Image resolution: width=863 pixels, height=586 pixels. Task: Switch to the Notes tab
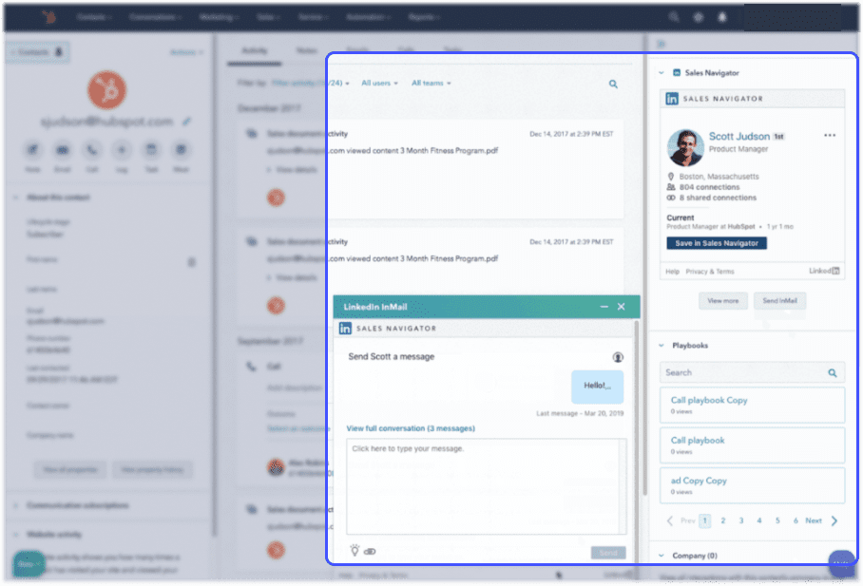[x=306, y=50]
